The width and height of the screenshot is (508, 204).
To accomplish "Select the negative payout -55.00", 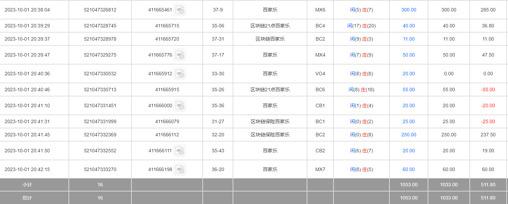I will click(488, 90).
